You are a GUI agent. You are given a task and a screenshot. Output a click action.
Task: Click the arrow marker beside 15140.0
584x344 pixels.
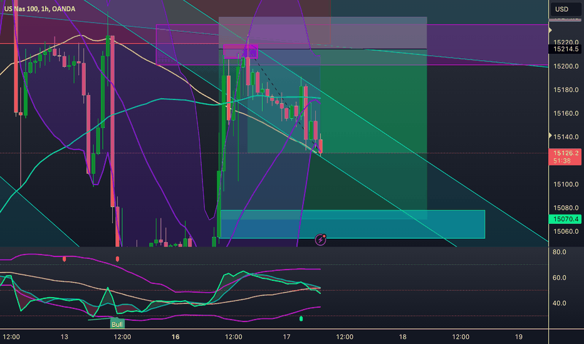tap(550, 136)
